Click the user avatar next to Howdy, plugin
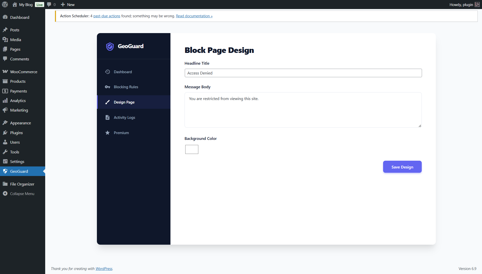The width and height of the screenshot is (482, 274). pyautogui.click(x=477, y=5)
